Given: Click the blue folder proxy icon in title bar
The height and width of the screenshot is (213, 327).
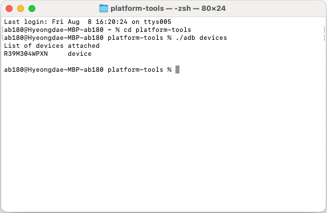Looking at the screenshot, I should [x=104, y=9].
